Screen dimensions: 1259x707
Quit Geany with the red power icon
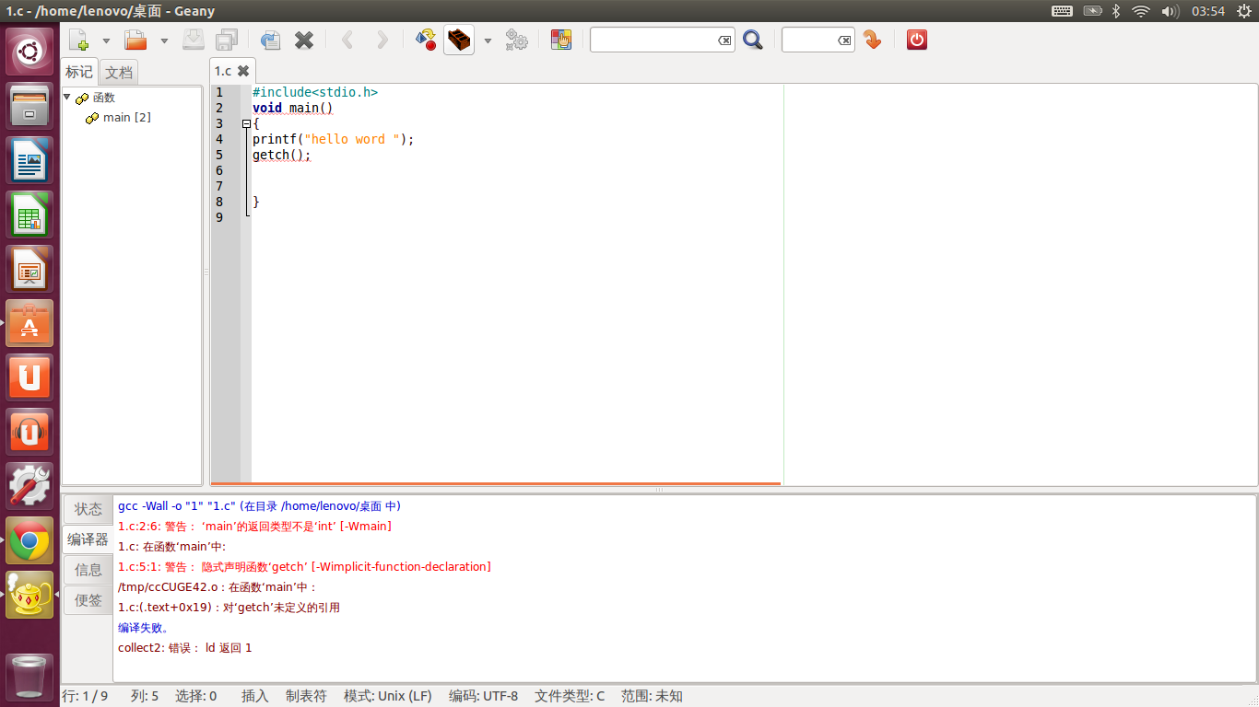pyautogui.click(x=916, y=40)
